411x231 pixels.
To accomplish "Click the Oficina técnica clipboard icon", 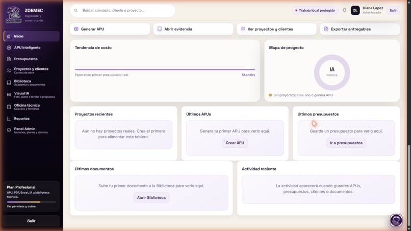I will [x=9, y=107].
